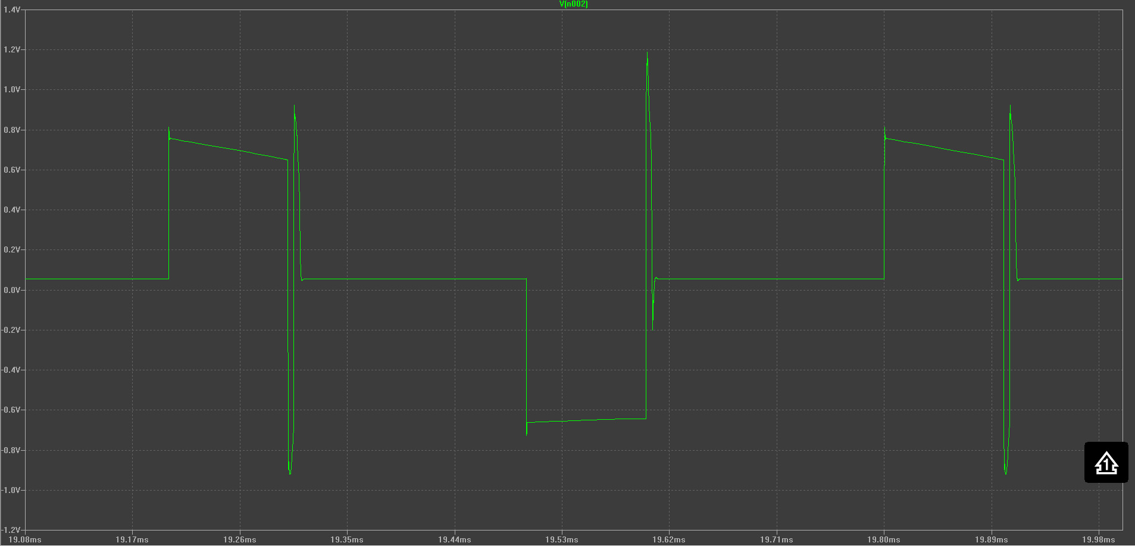Click the 0.2V vertical axis label
The width and height of the screenshot is (1135, 546).
12,250
